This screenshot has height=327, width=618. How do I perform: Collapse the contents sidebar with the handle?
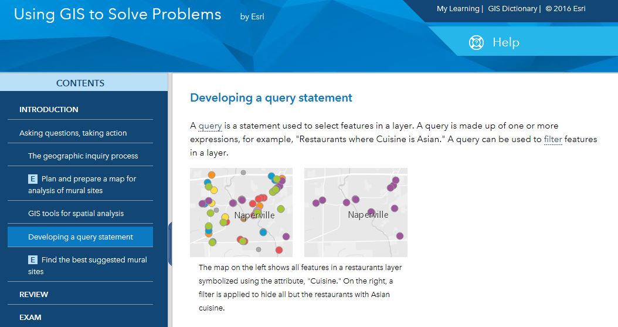coord(170,244)
